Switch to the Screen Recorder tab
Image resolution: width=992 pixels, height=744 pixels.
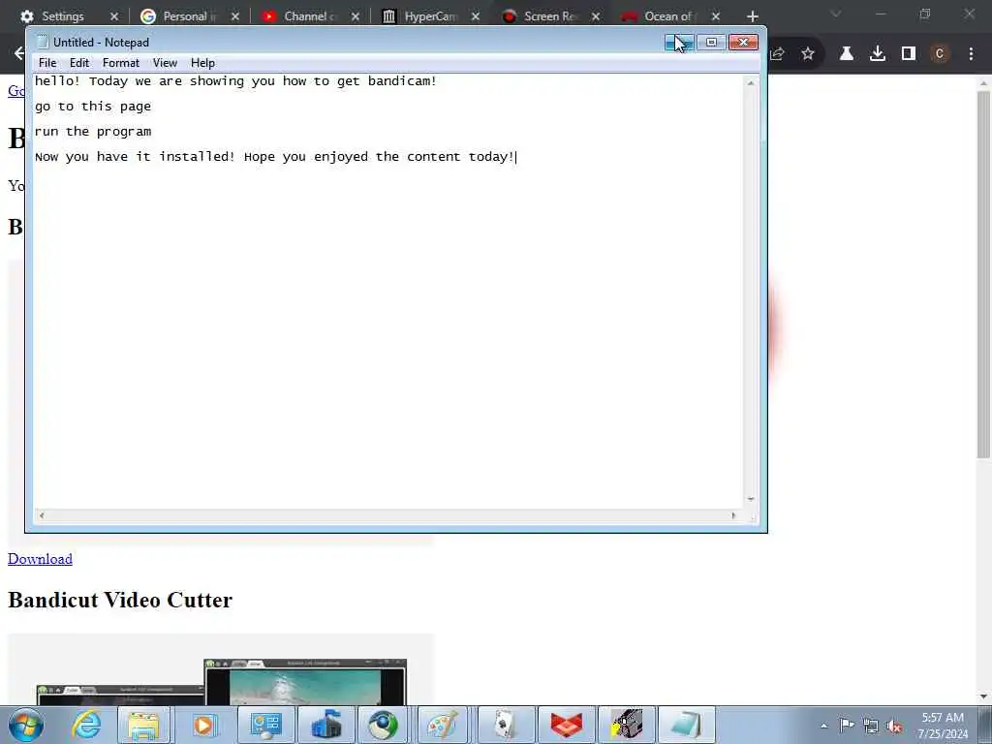[x=544, y=16]
